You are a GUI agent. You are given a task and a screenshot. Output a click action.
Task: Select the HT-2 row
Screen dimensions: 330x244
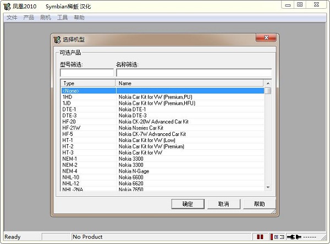click(x=162, y=146)
